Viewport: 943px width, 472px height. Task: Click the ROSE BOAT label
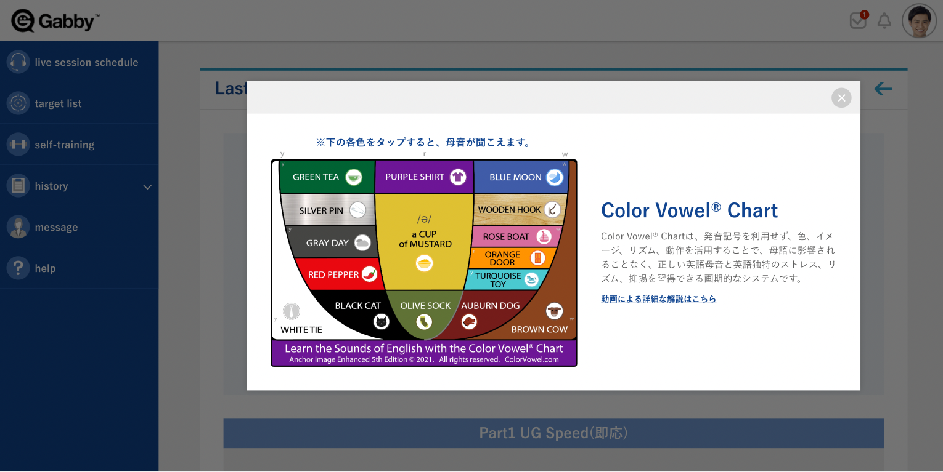(x=506, y=237)
